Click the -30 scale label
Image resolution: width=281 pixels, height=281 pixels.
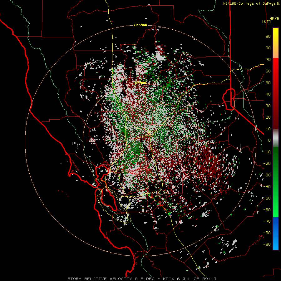pyautogui.click(x=267, y=175)
